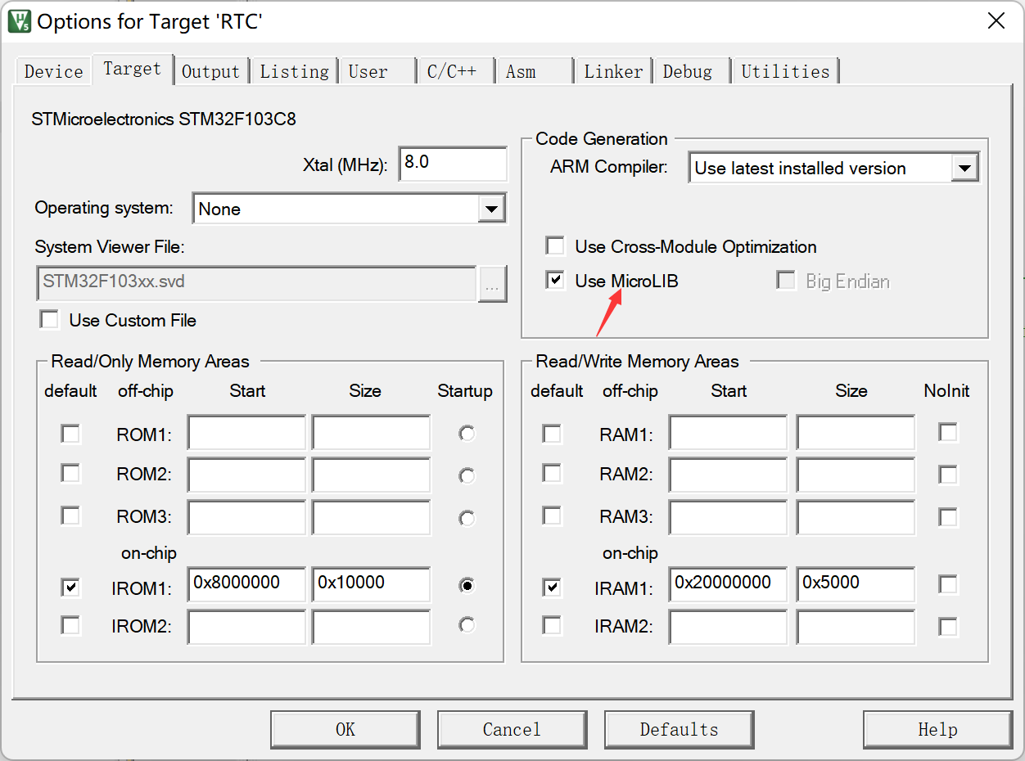Click the Cancel button
The height and width of the screenshot is (761, 1025).
[512, 729]
